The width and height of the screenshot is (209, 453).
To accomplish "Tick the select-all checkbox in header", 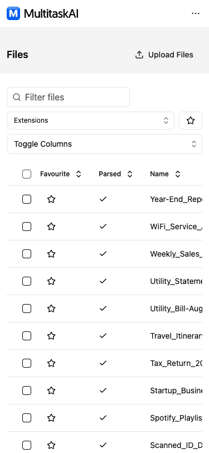I will pyautogui.click(x=27, y=174).
